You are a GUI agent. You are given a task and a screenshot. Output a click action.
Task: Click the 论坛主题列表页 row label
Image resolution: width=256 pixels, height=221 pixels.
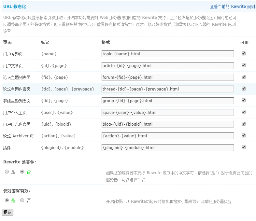[17, 77]
